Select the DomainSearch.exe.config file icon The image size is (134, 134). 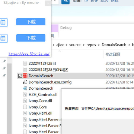(25, 82)
